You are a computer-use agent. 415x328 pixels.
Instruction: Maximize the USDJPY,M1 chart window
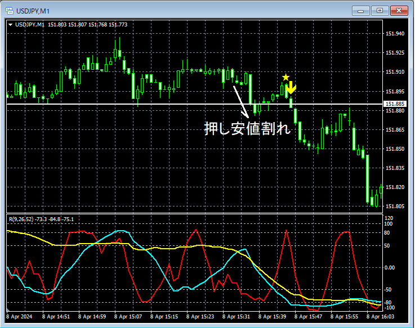(380, 11)
